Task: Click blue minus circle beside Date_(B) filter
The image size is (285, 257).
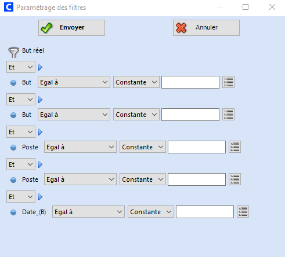Action: (x=13, y=212)
